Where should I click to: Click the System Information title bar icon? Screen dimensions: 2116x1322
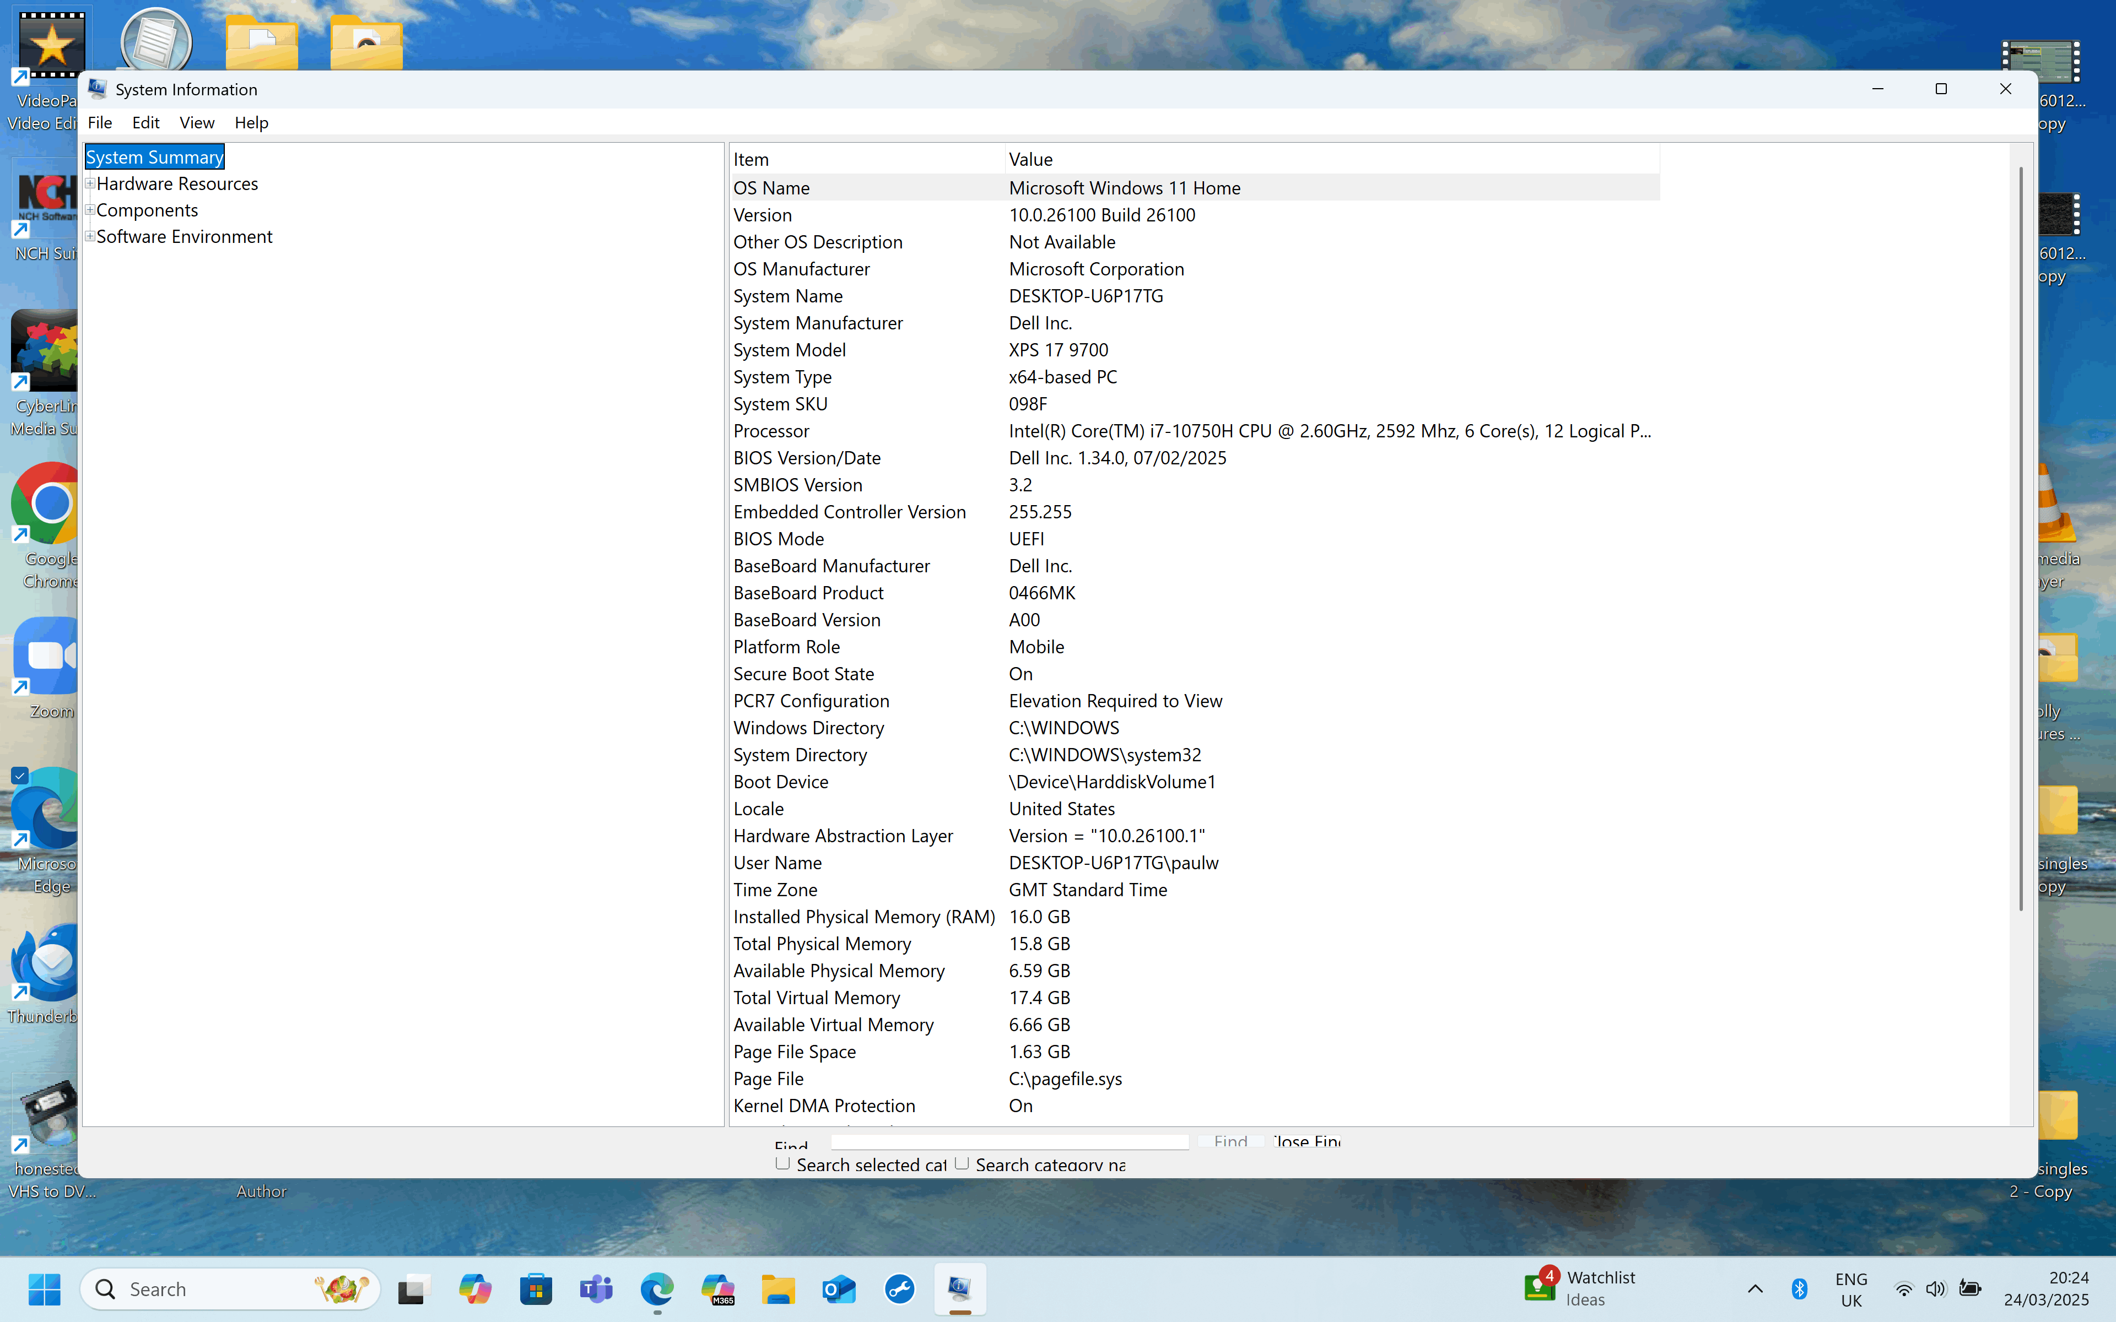[x=97, y=89]
